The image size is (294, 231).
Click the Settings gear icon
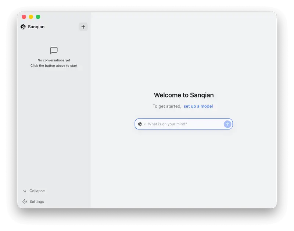25,202
